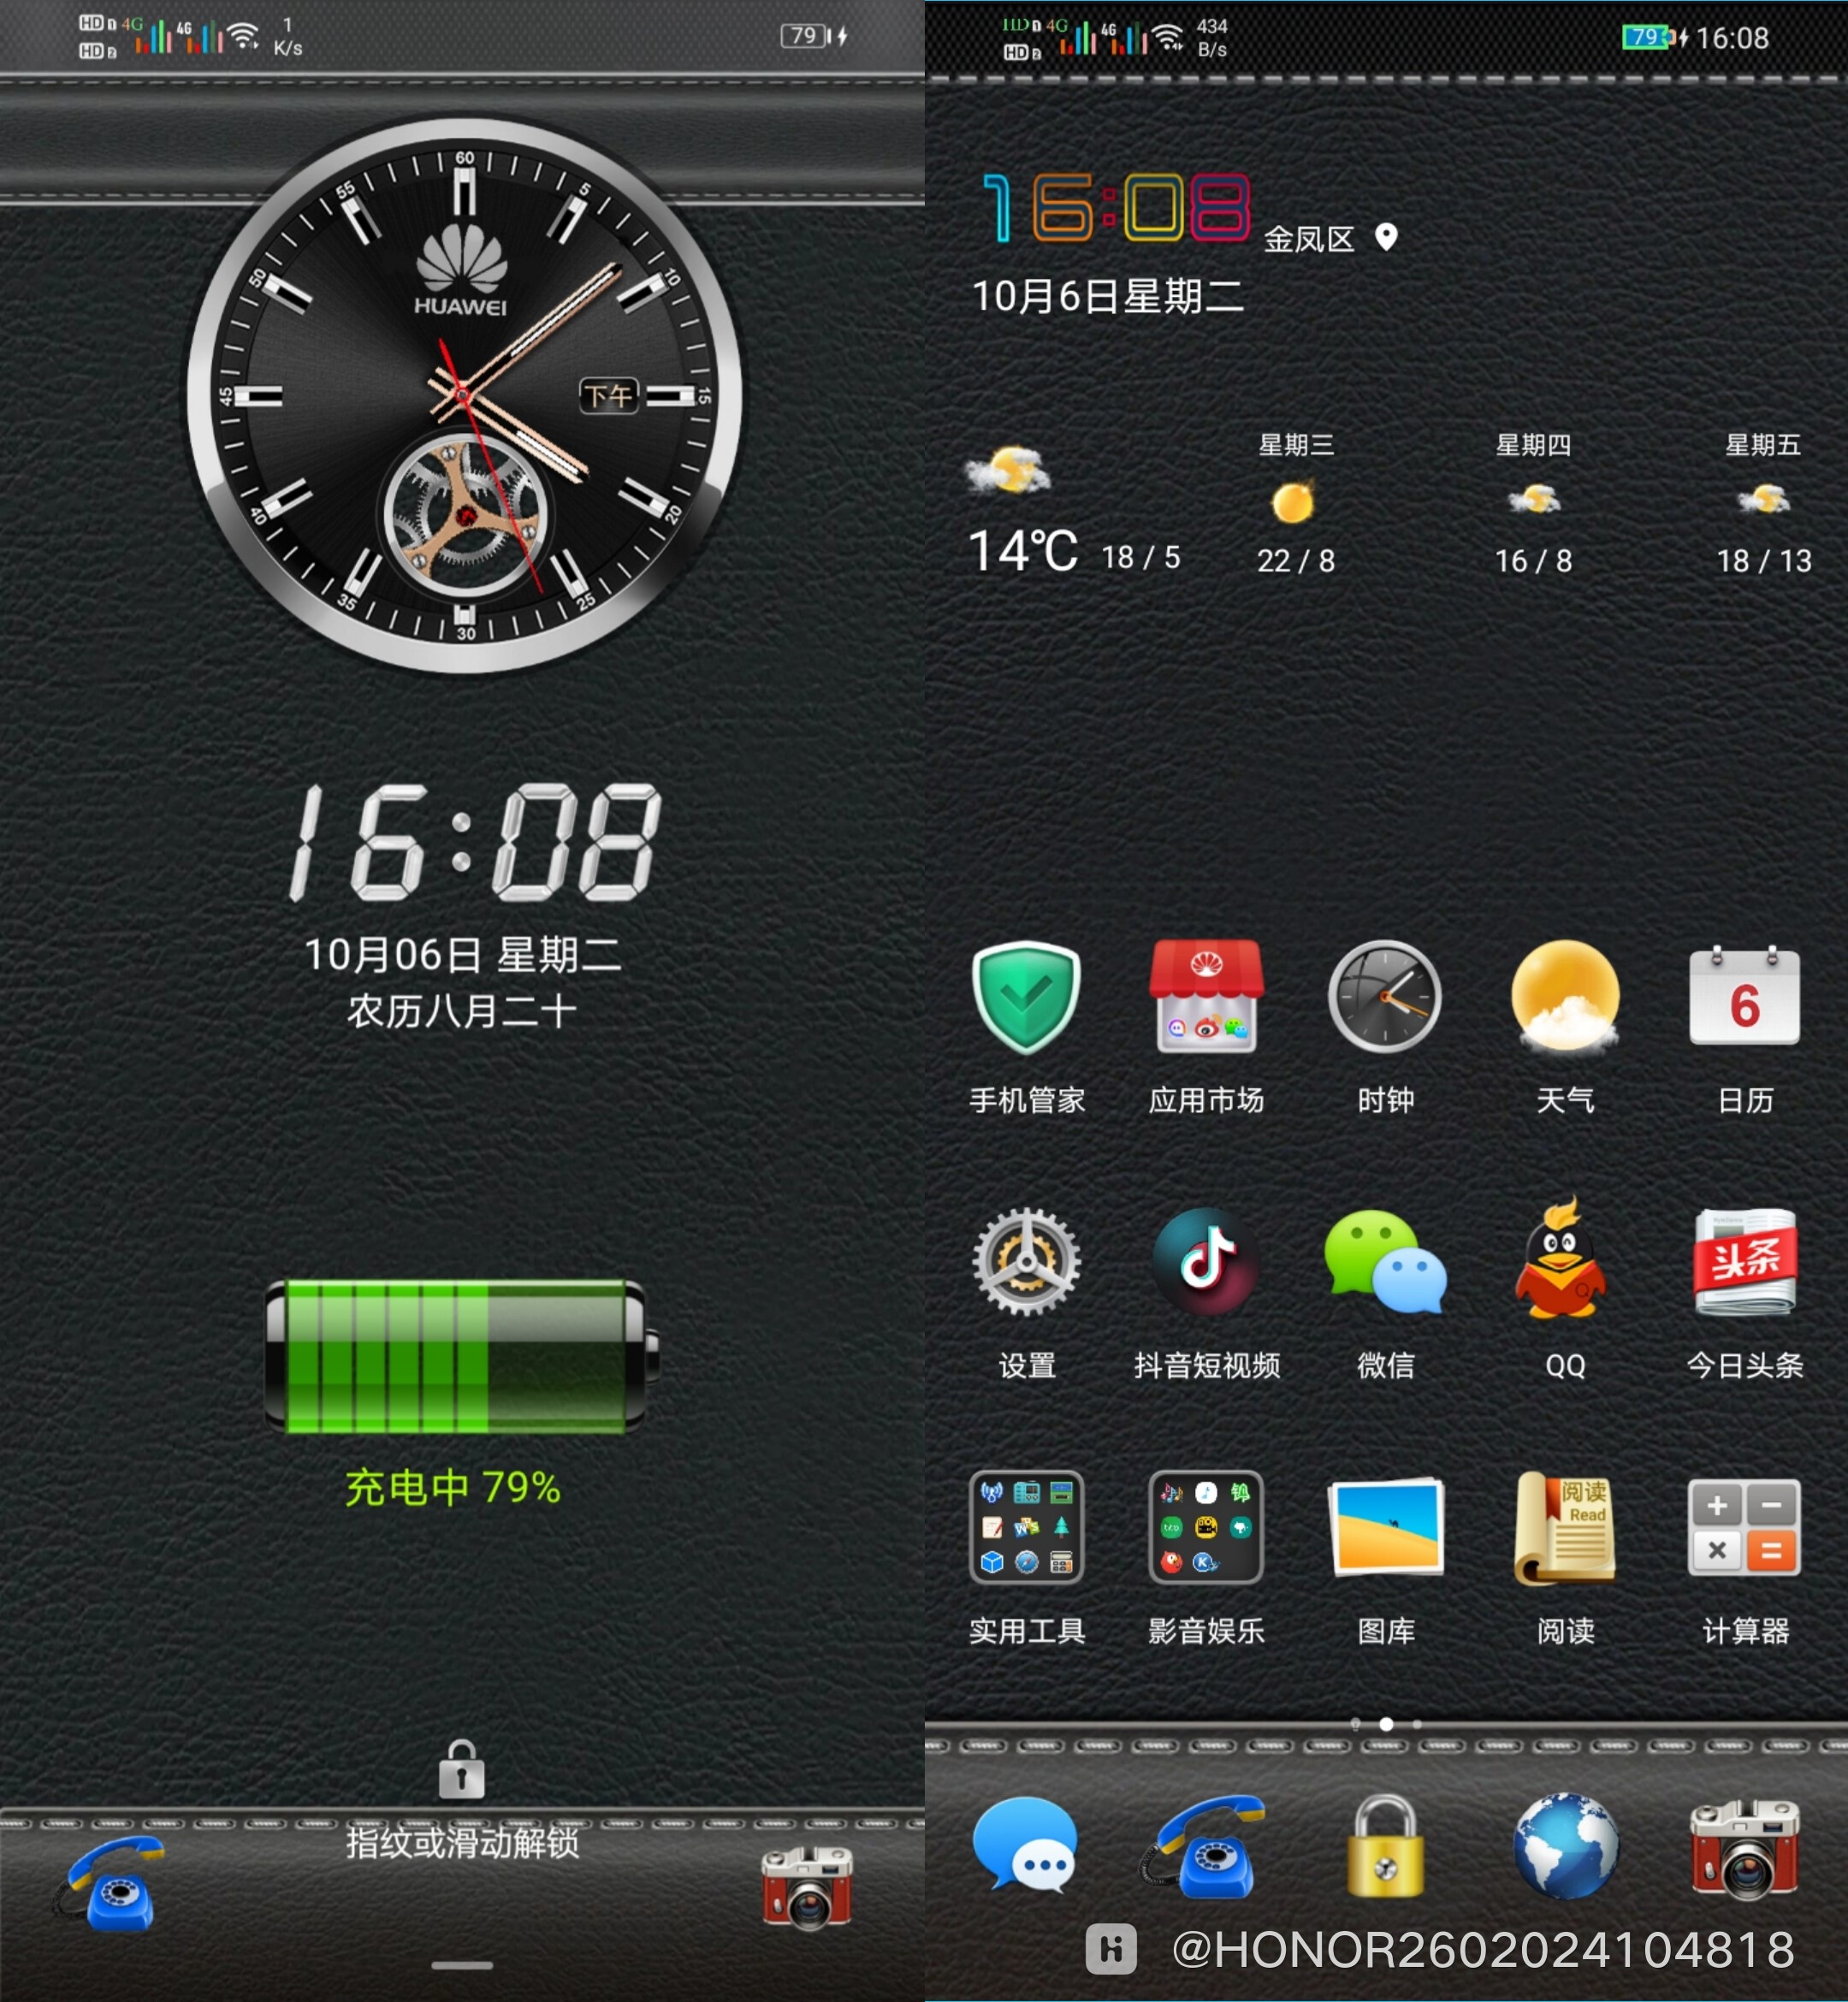1848x2002 pixels.
Task: Tap the 充电中 79% charging text
Action: point(453,1487)
